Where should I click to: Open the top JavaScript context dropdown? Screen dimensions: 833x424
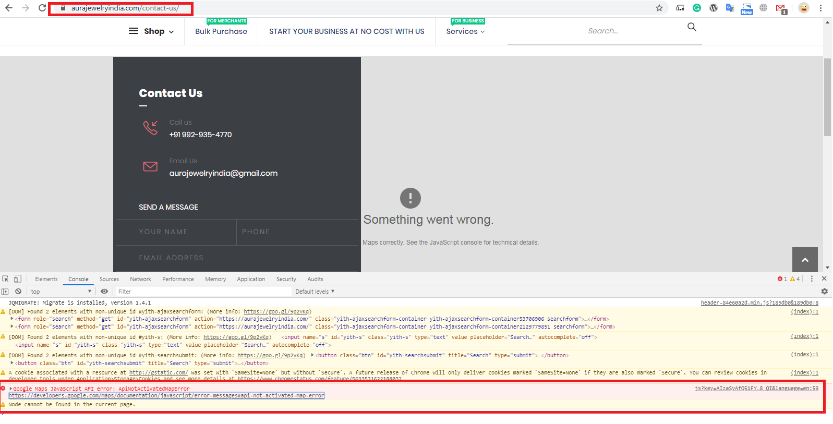click(61, 292)
